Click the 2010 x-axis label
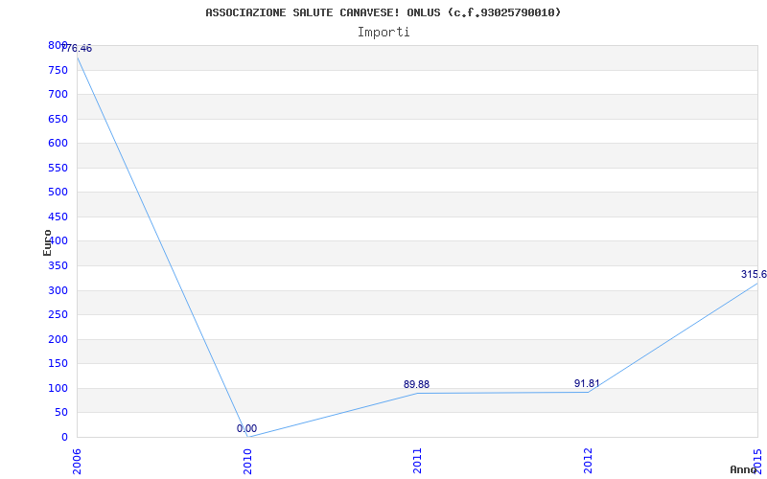The width and height of the screenshot is (767, 479). coord(247,461)
